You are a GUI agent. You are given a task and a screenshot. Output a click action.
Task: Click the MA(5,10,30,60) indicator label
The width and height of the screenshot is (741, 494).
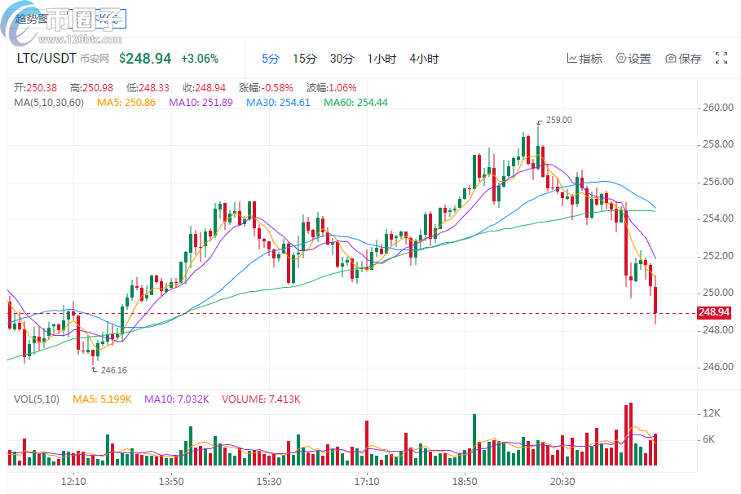tap(49, 103)
